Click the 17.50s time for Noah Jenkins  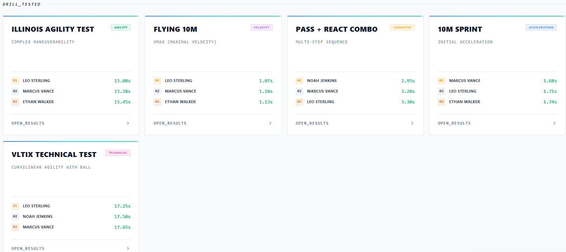tap(122, 216)
